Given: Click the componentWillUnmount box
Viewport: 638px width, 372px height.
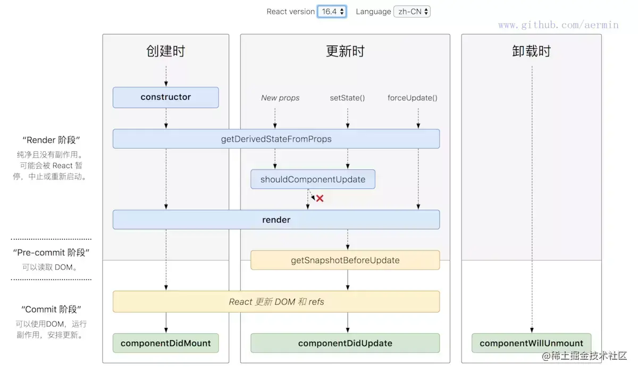Looking at the screenshot, I should click(x=531, y=343).
